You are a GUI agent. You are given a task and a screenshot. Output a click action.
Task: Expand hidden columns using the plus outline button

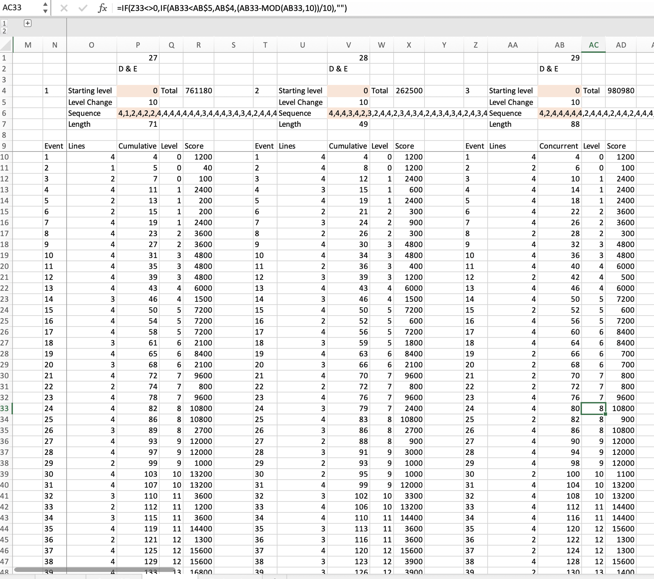(x=27, y=23)
